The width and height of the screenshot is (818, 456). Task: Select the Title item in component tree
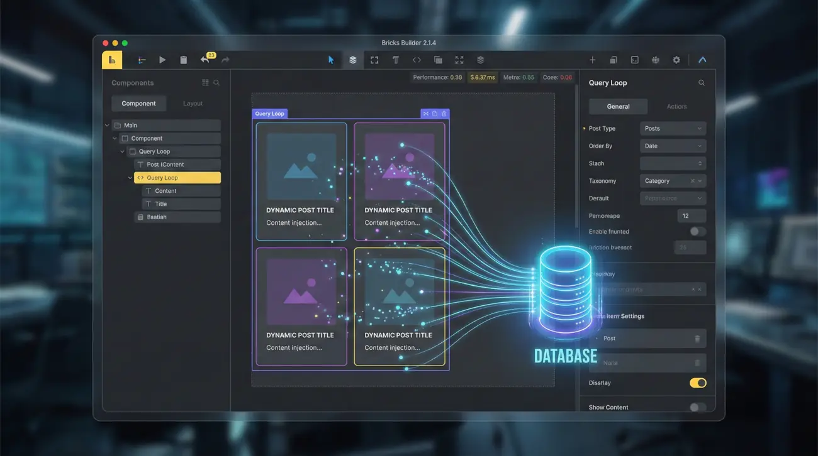(x=161, y=204)
